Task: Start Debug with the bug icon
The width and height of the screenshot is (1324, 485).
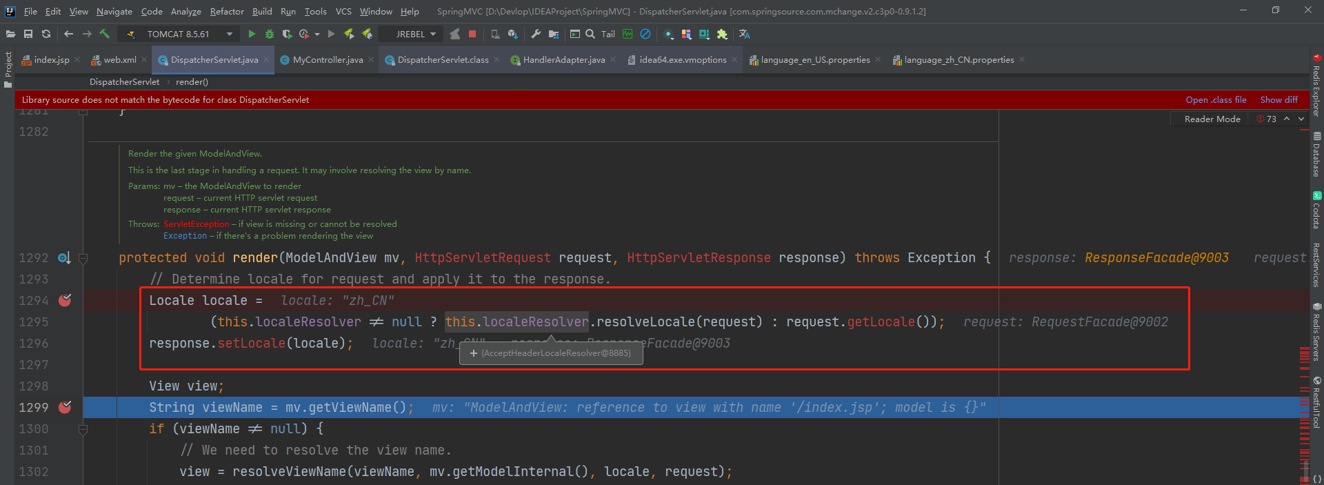Action: [270, 34]
